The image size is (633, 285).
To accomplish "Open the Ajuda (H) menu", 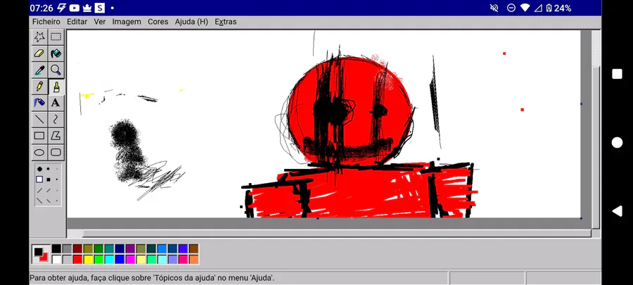I will click(191, 22).
